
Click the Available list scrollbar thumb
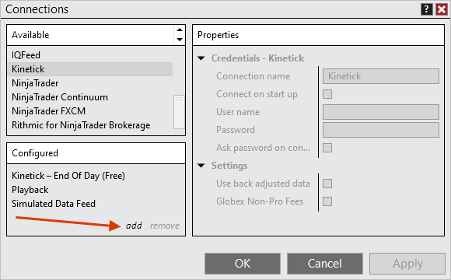[179, 112]
